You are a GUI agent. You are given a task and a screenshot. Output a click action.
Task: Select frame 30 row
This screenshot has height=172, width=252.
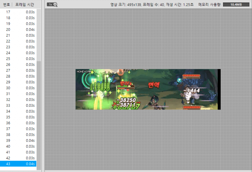(18, 88)
